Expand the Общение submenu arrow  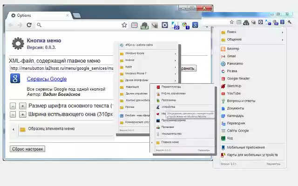pos(283,40)
